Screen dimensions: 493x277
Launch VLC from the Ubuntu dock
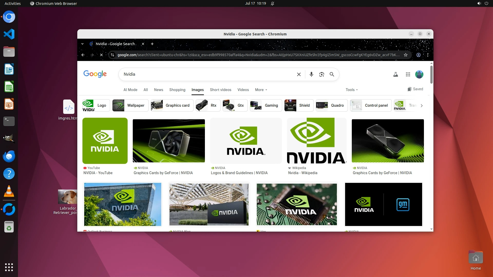pyautogui.click(x=9, y=191)
